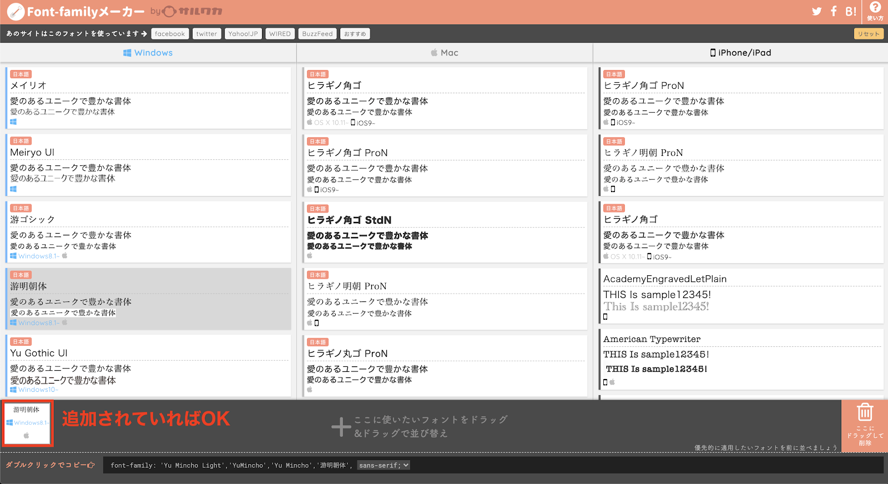Click the Facebook share icon
The height and width of the screenshot is (484, 888).
[834, 12]
